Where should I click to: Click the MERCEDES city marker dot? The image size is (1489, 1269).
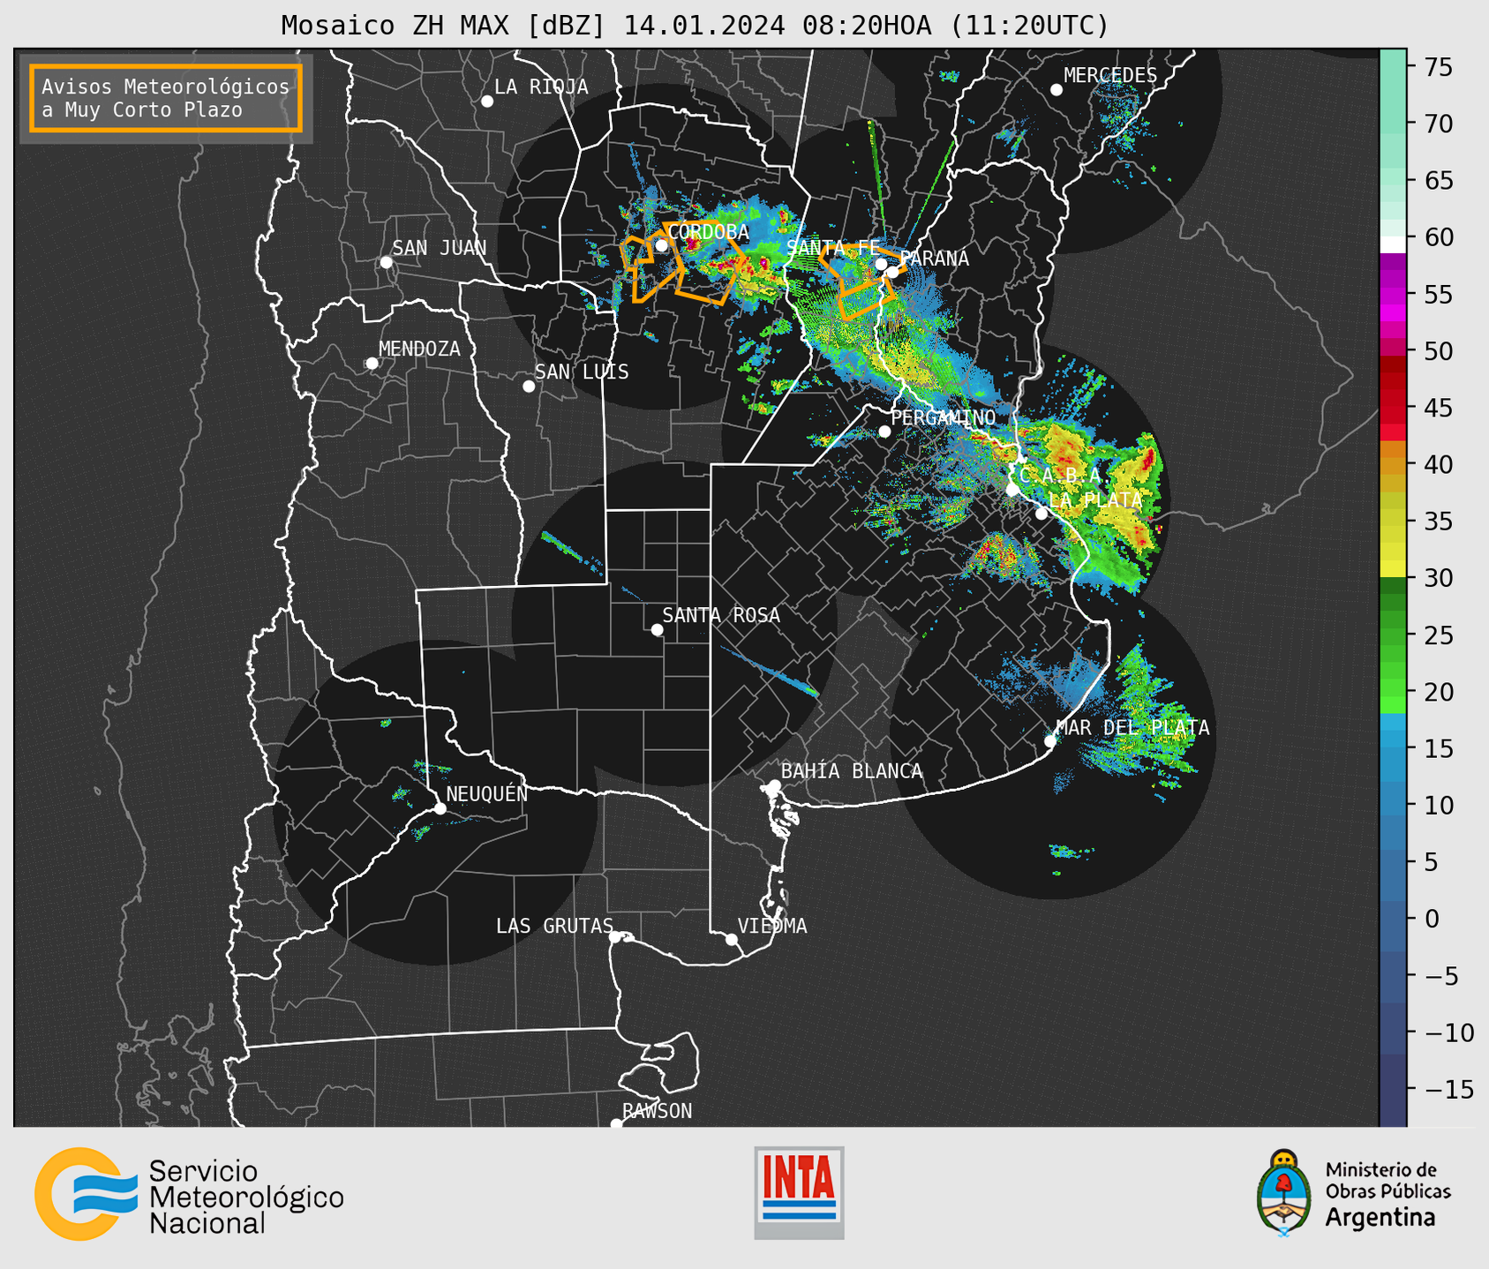pyautogui.click(x=1057, y=90)
